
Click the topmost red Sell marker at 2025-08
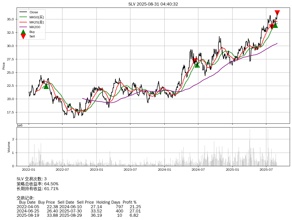277,13
